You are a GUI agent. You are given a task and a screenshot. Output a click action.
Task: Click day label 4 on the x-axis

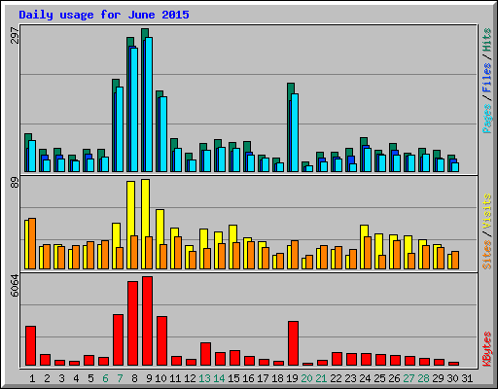76,378
